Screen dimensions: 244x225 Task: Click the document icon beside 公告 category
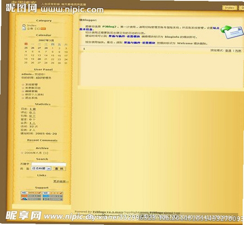click(24, 29)
